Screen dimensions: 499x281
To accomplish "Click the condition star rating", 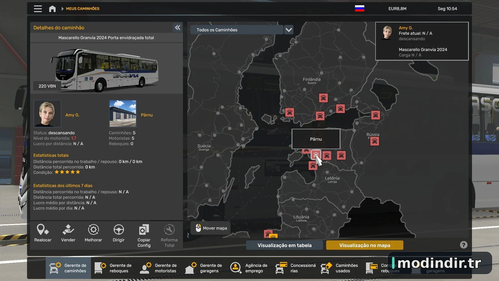I will (67, 172).
